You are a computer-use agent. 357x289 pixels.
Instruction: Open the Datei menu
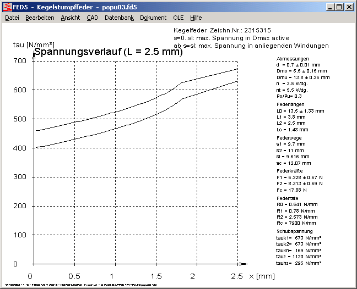click(12, 18)
